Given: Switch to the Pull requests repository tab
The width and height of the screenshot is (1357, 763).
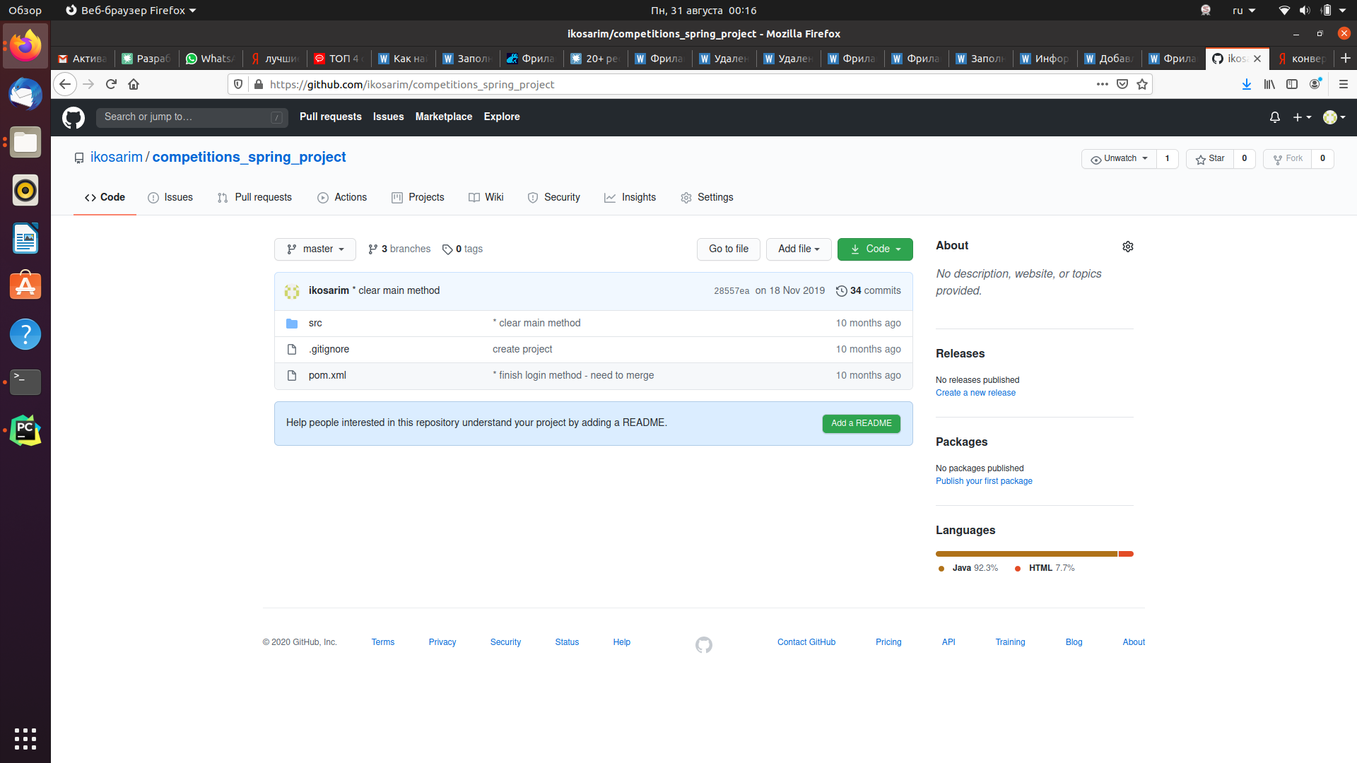Looking at the screenshot, I should [254, 197].
